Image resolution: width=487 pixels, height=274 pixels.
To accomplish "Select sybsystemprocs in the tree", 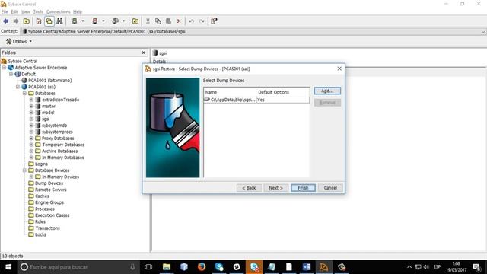I will tap(57, 132).
